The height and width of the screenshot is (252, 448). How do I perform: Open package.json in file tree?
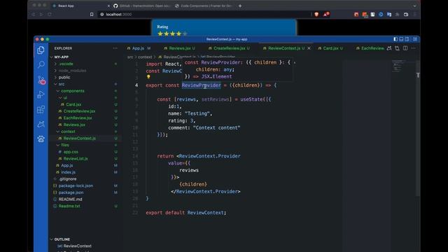(x=71, y=192)
